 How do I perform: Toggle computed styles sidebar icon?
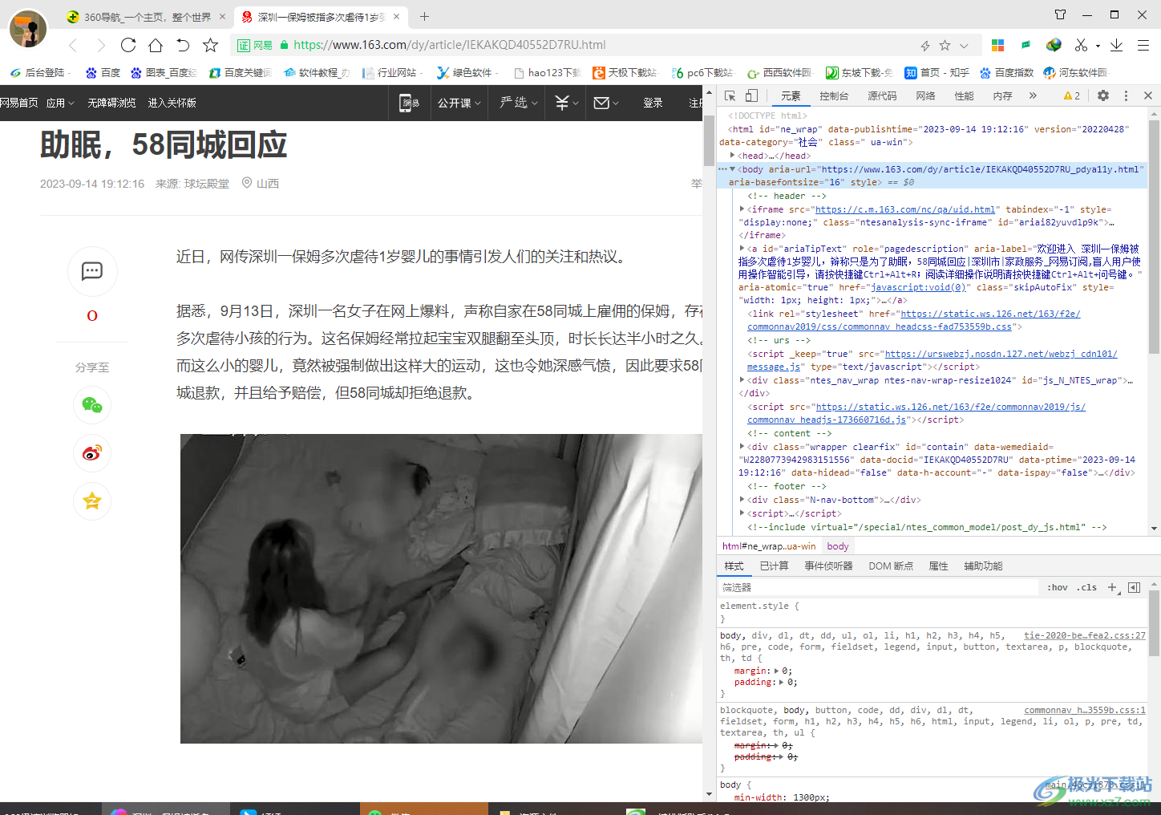1134,587
